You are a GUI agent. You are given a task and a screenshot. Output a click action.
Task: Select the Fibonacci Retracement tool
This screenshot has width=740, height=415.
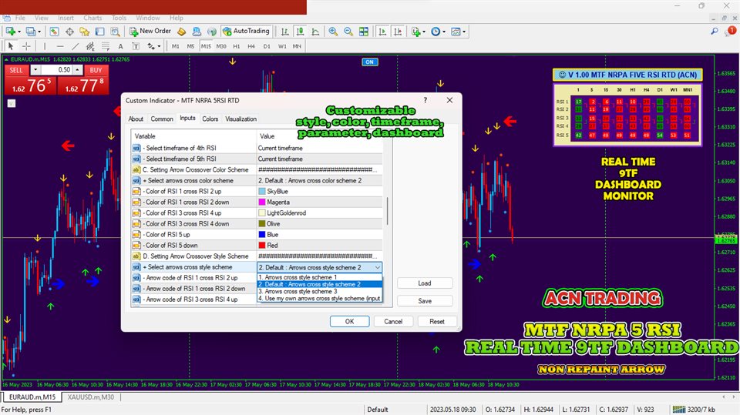(106, 46)
